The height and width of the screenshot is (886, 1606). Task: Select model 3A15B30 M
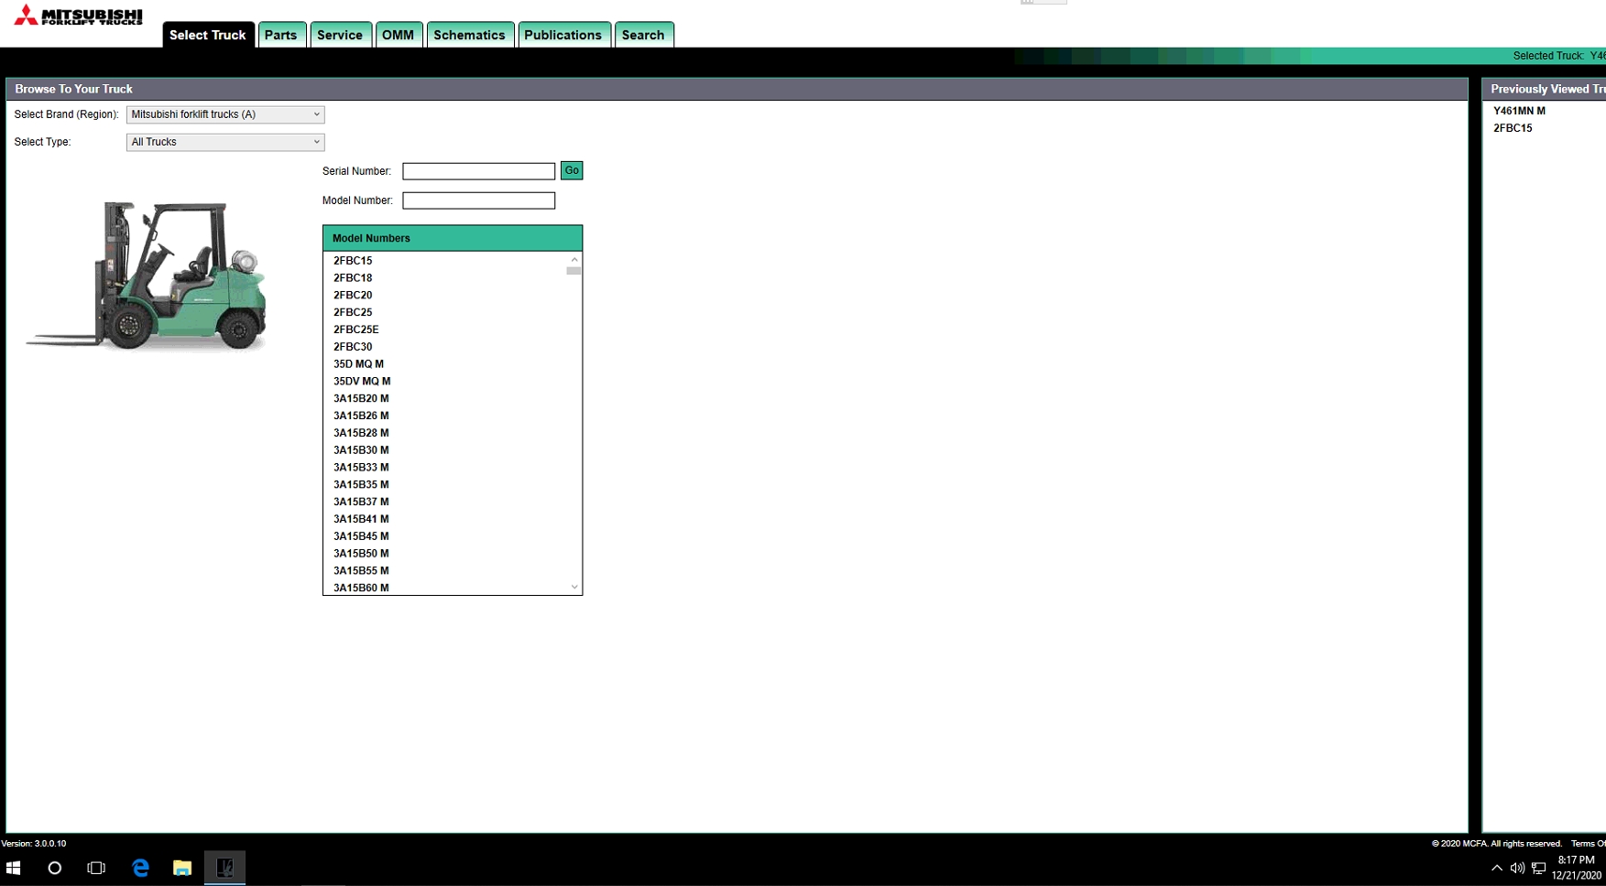point(361,450)
